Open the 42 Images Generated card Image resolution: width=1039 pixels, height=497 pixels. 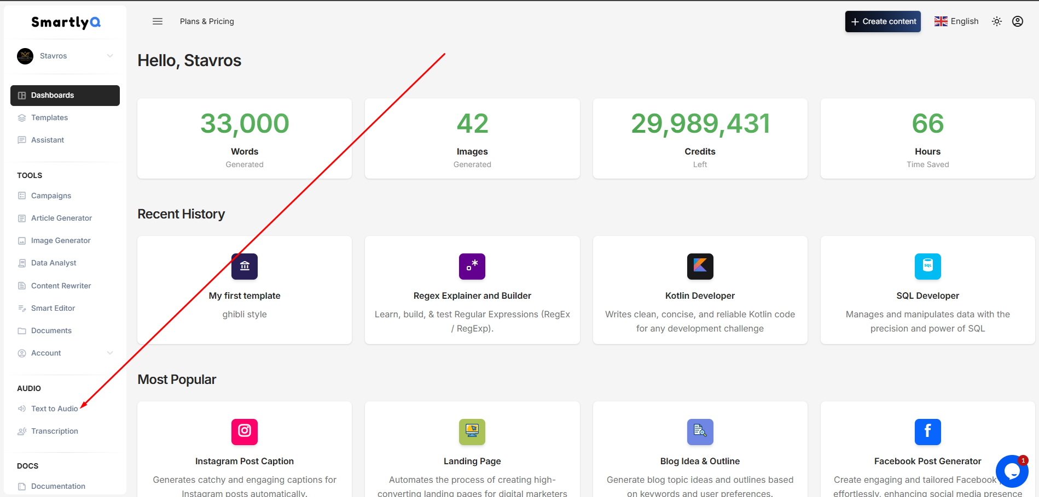pyautogui.click(x=472, y=138)
